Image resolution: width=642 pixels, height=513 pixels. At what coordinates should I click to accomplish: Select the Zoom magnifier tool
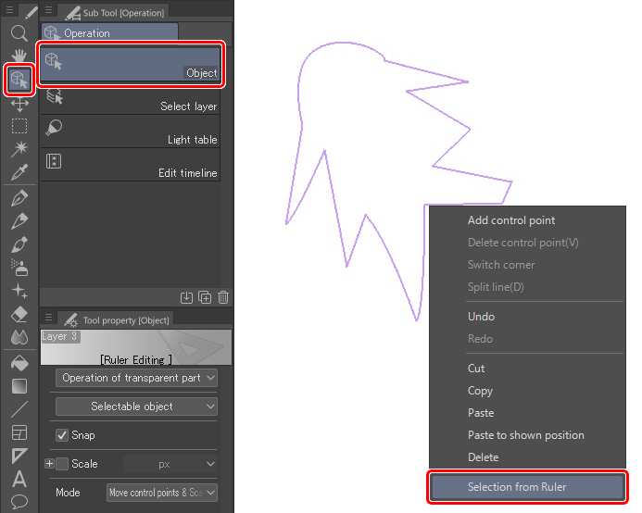tap(19, 33)
